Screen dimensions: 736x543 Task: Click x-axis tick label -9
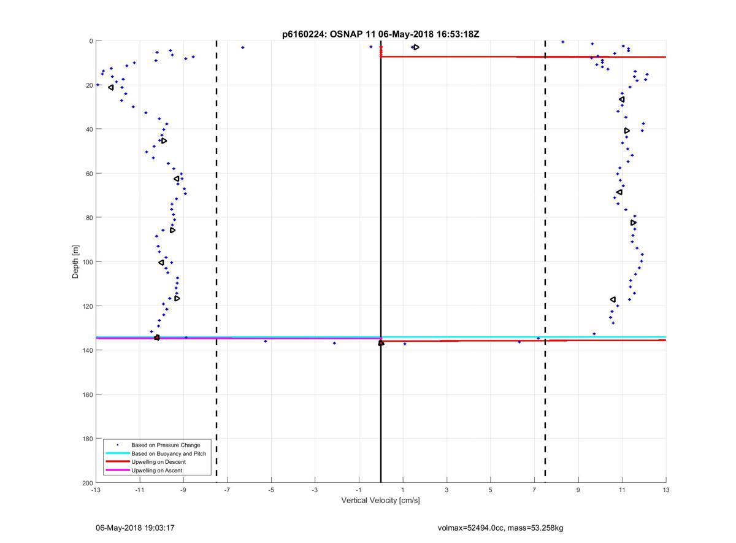click(x=183, y=490)
